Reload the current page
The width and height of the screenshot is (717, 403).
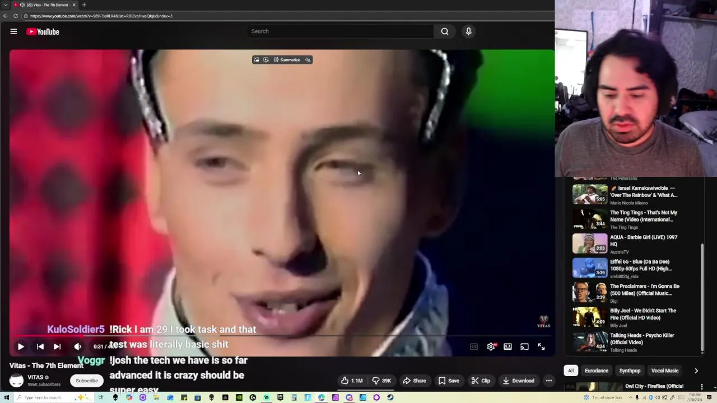coord(16,16)
